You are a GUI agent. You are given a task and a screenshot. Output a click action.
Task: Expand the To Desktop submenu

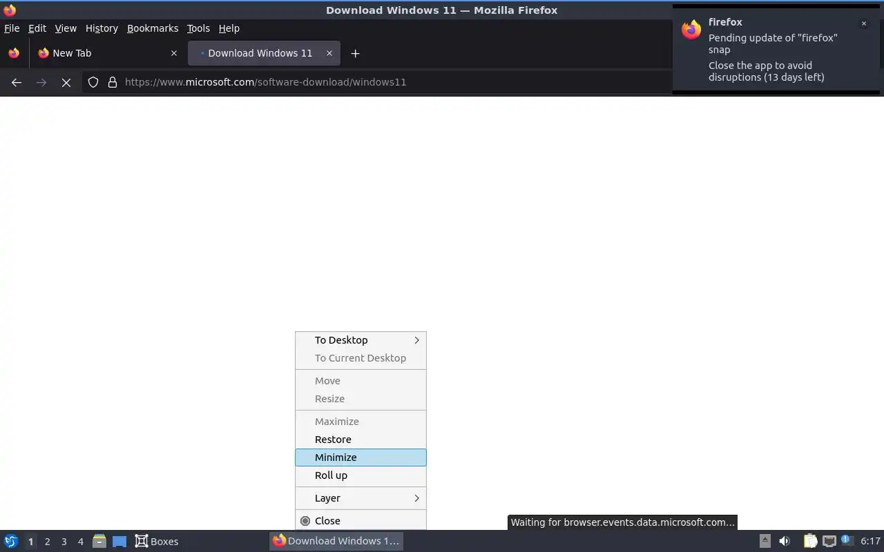(361, 340)
